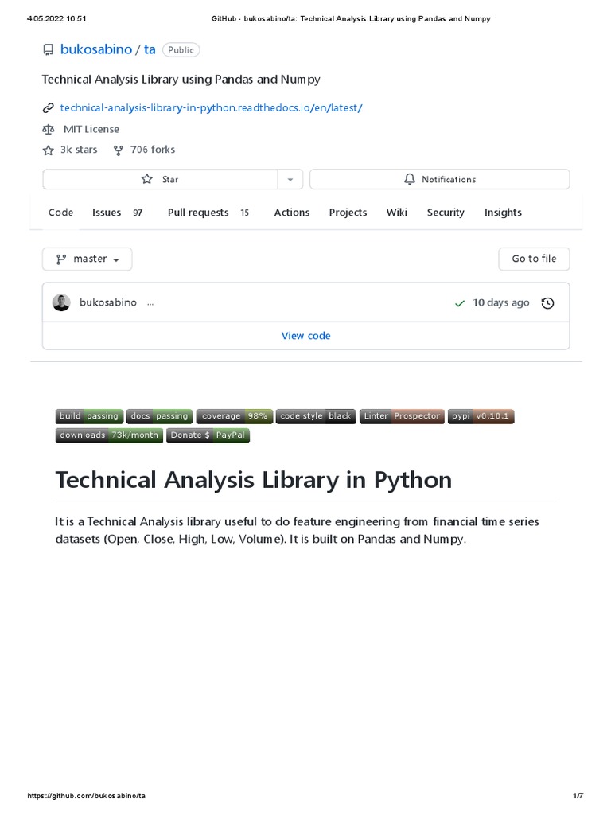
Task: Click the Go to file button
Action: 534,259
